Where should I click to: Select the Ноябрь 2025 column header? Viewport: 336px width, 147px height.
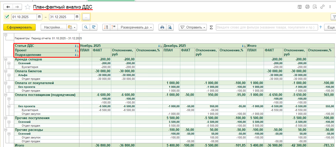tap(121, 46)
